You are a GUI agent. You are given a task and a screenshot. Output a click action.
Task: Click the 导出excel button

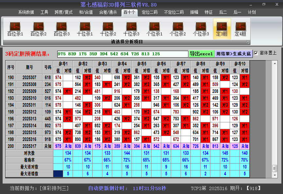tap(201, 54)
